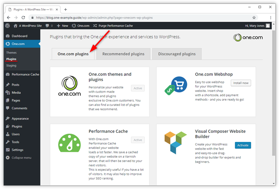279x189 pixels.
Task: Open comments bubble icon in admin bar
Action: pos(47,26)
